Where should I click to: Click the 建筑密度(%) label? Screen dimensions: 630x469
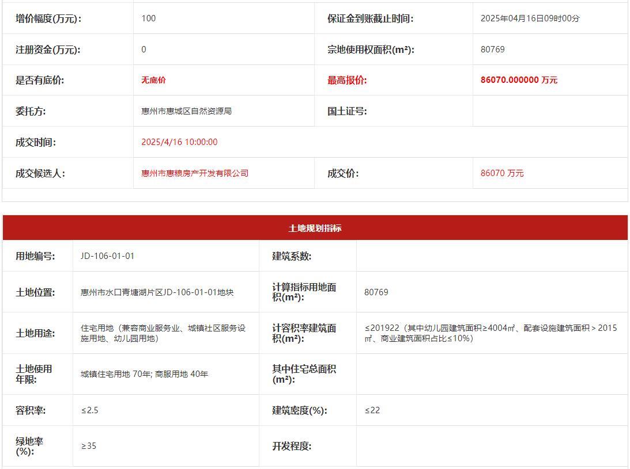300,410
